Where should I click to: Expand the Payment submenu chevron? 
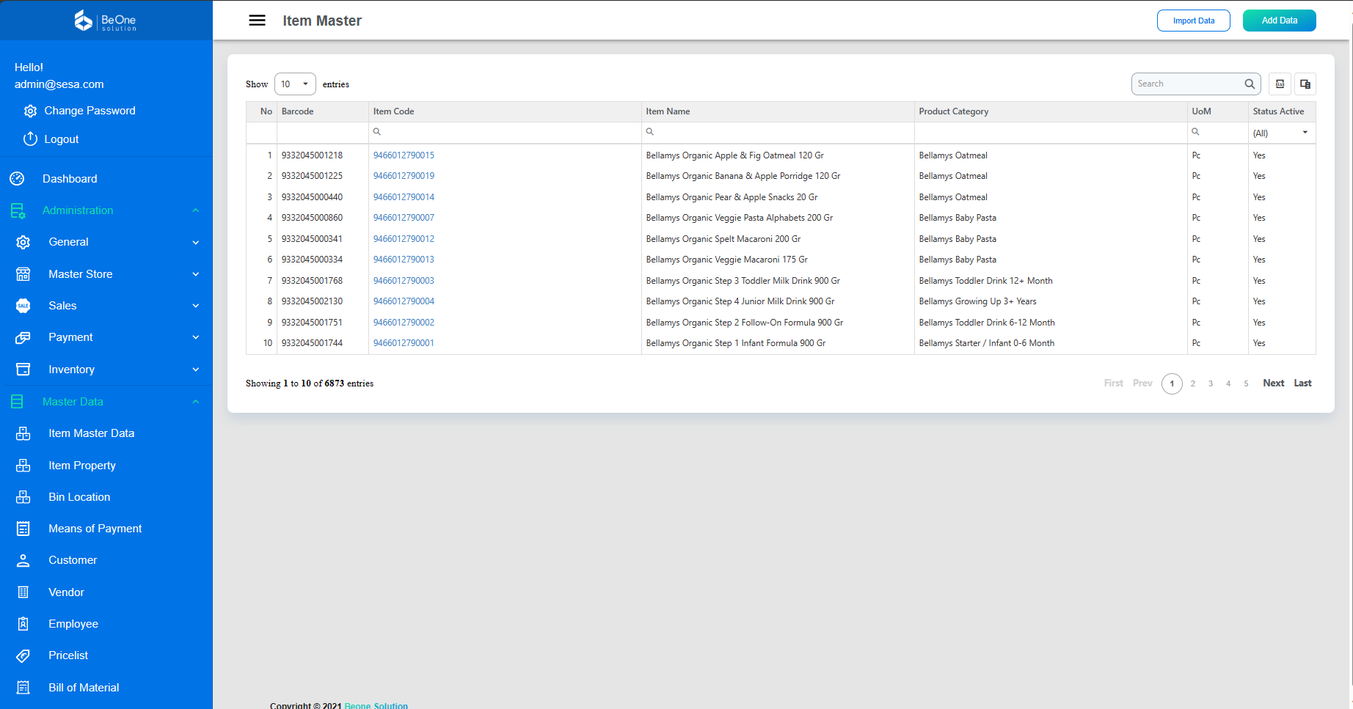pyautogui.click(x=196, y=337)
